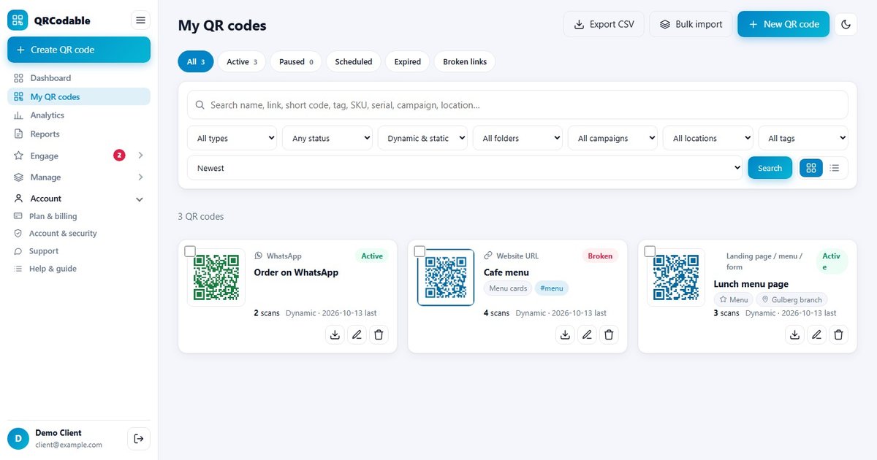877x460 pixels.
Task: Edit the Order on WhatsApp QR code
Action: coord(357,334)
